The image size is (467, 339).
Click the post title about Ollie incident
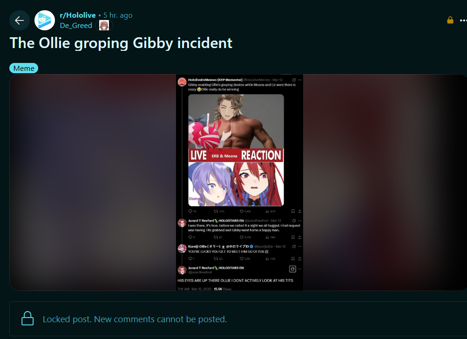tap(121, 43)
